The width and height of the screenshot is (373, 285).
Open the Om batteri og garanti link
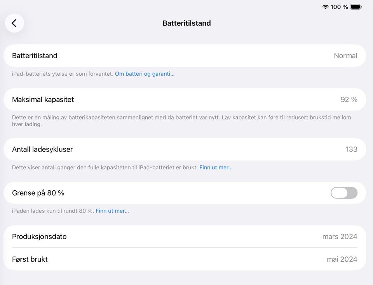click(x=145, y=74)
